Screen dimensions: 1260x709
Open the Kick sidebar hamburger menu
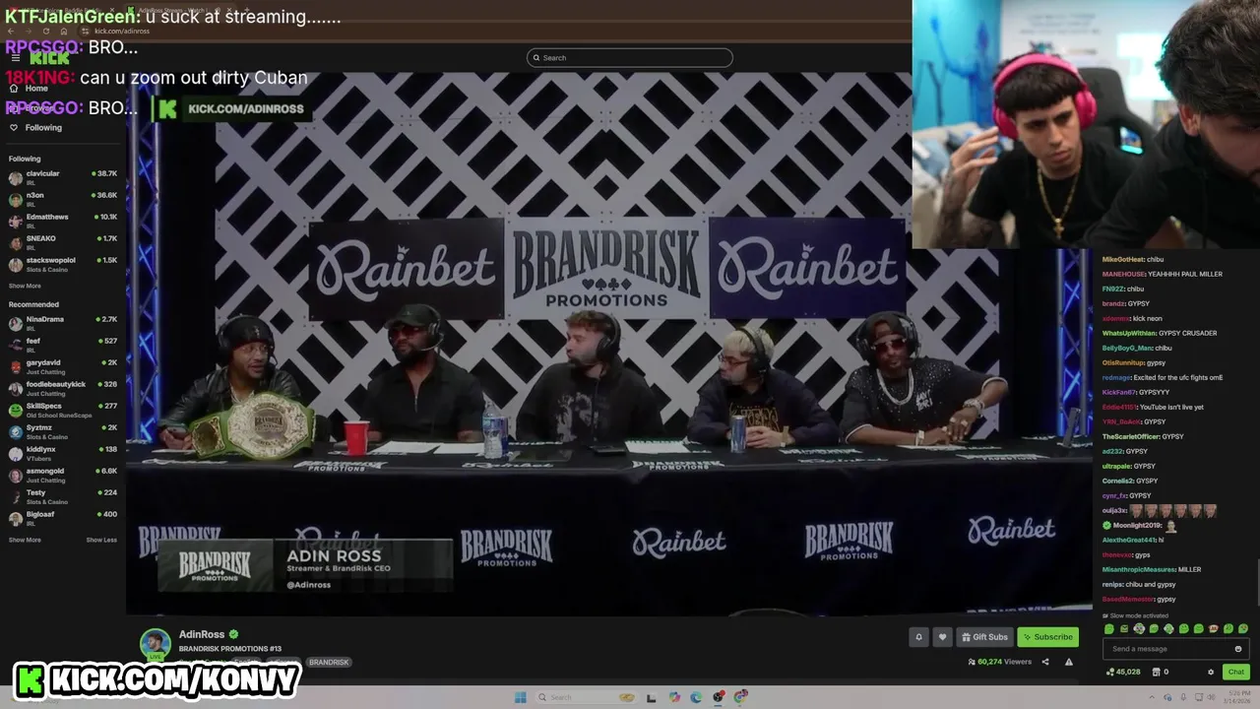coord(15,58)
